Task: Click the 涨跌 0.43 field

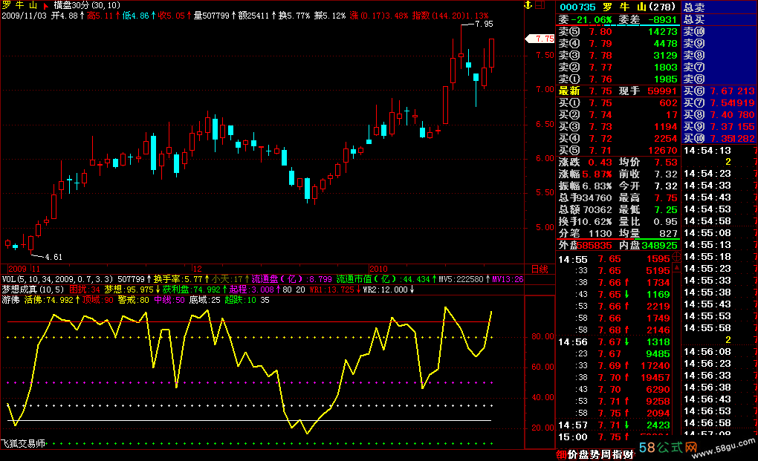Action: click(586, 162)
